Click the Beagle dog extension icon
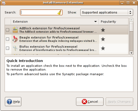Image resolution: width=138 pixels, height=111 pixels. pos(15,39)
